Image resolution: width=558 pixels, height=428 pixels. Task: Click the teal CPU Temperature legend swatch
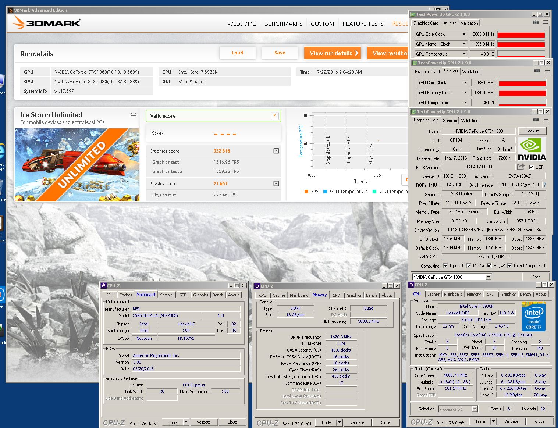pyautogui.click(x=374, y=191)
